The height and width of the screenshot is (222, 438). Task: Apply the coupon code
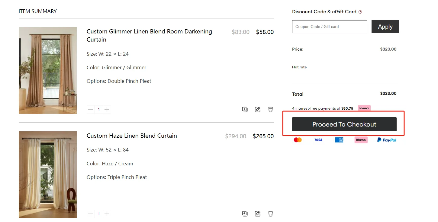click(385, 27)
